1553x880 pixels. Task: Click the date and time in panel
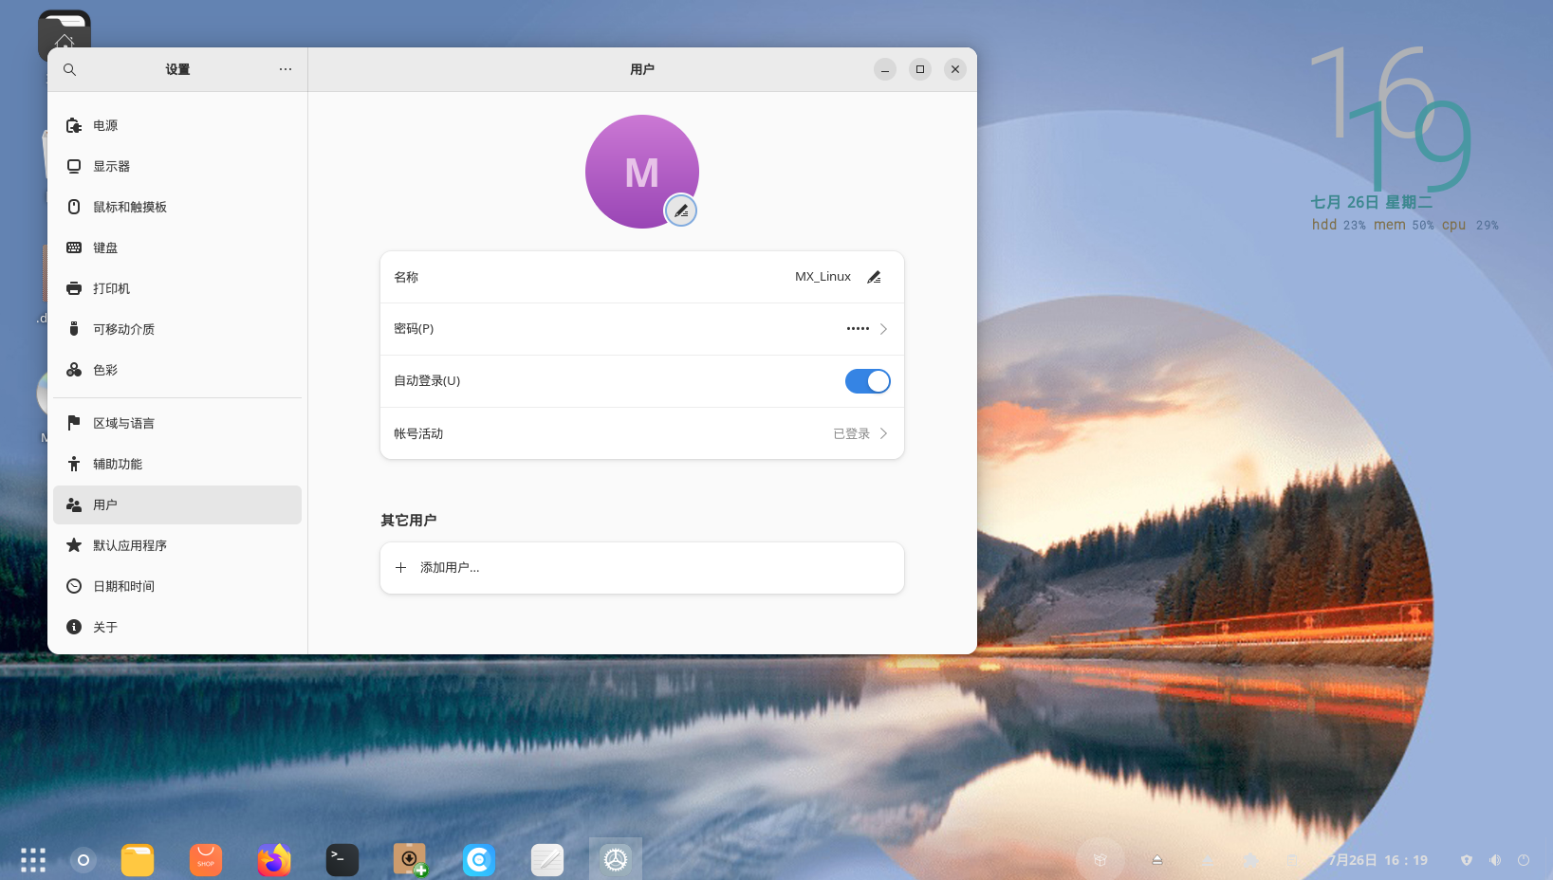click(x=1377, y=860)
